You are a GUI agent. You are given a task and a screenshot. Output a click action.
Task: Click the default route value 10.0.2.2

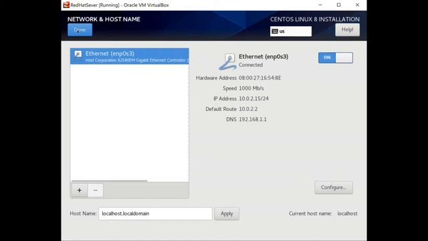pos(248,109)
